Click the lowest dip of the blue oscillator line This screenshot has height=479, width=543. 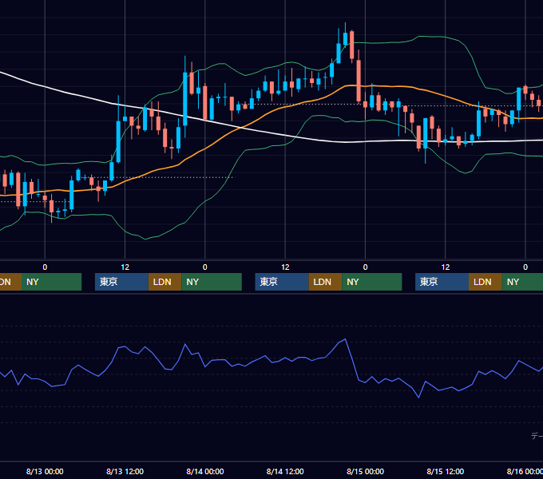pos(418,398)
